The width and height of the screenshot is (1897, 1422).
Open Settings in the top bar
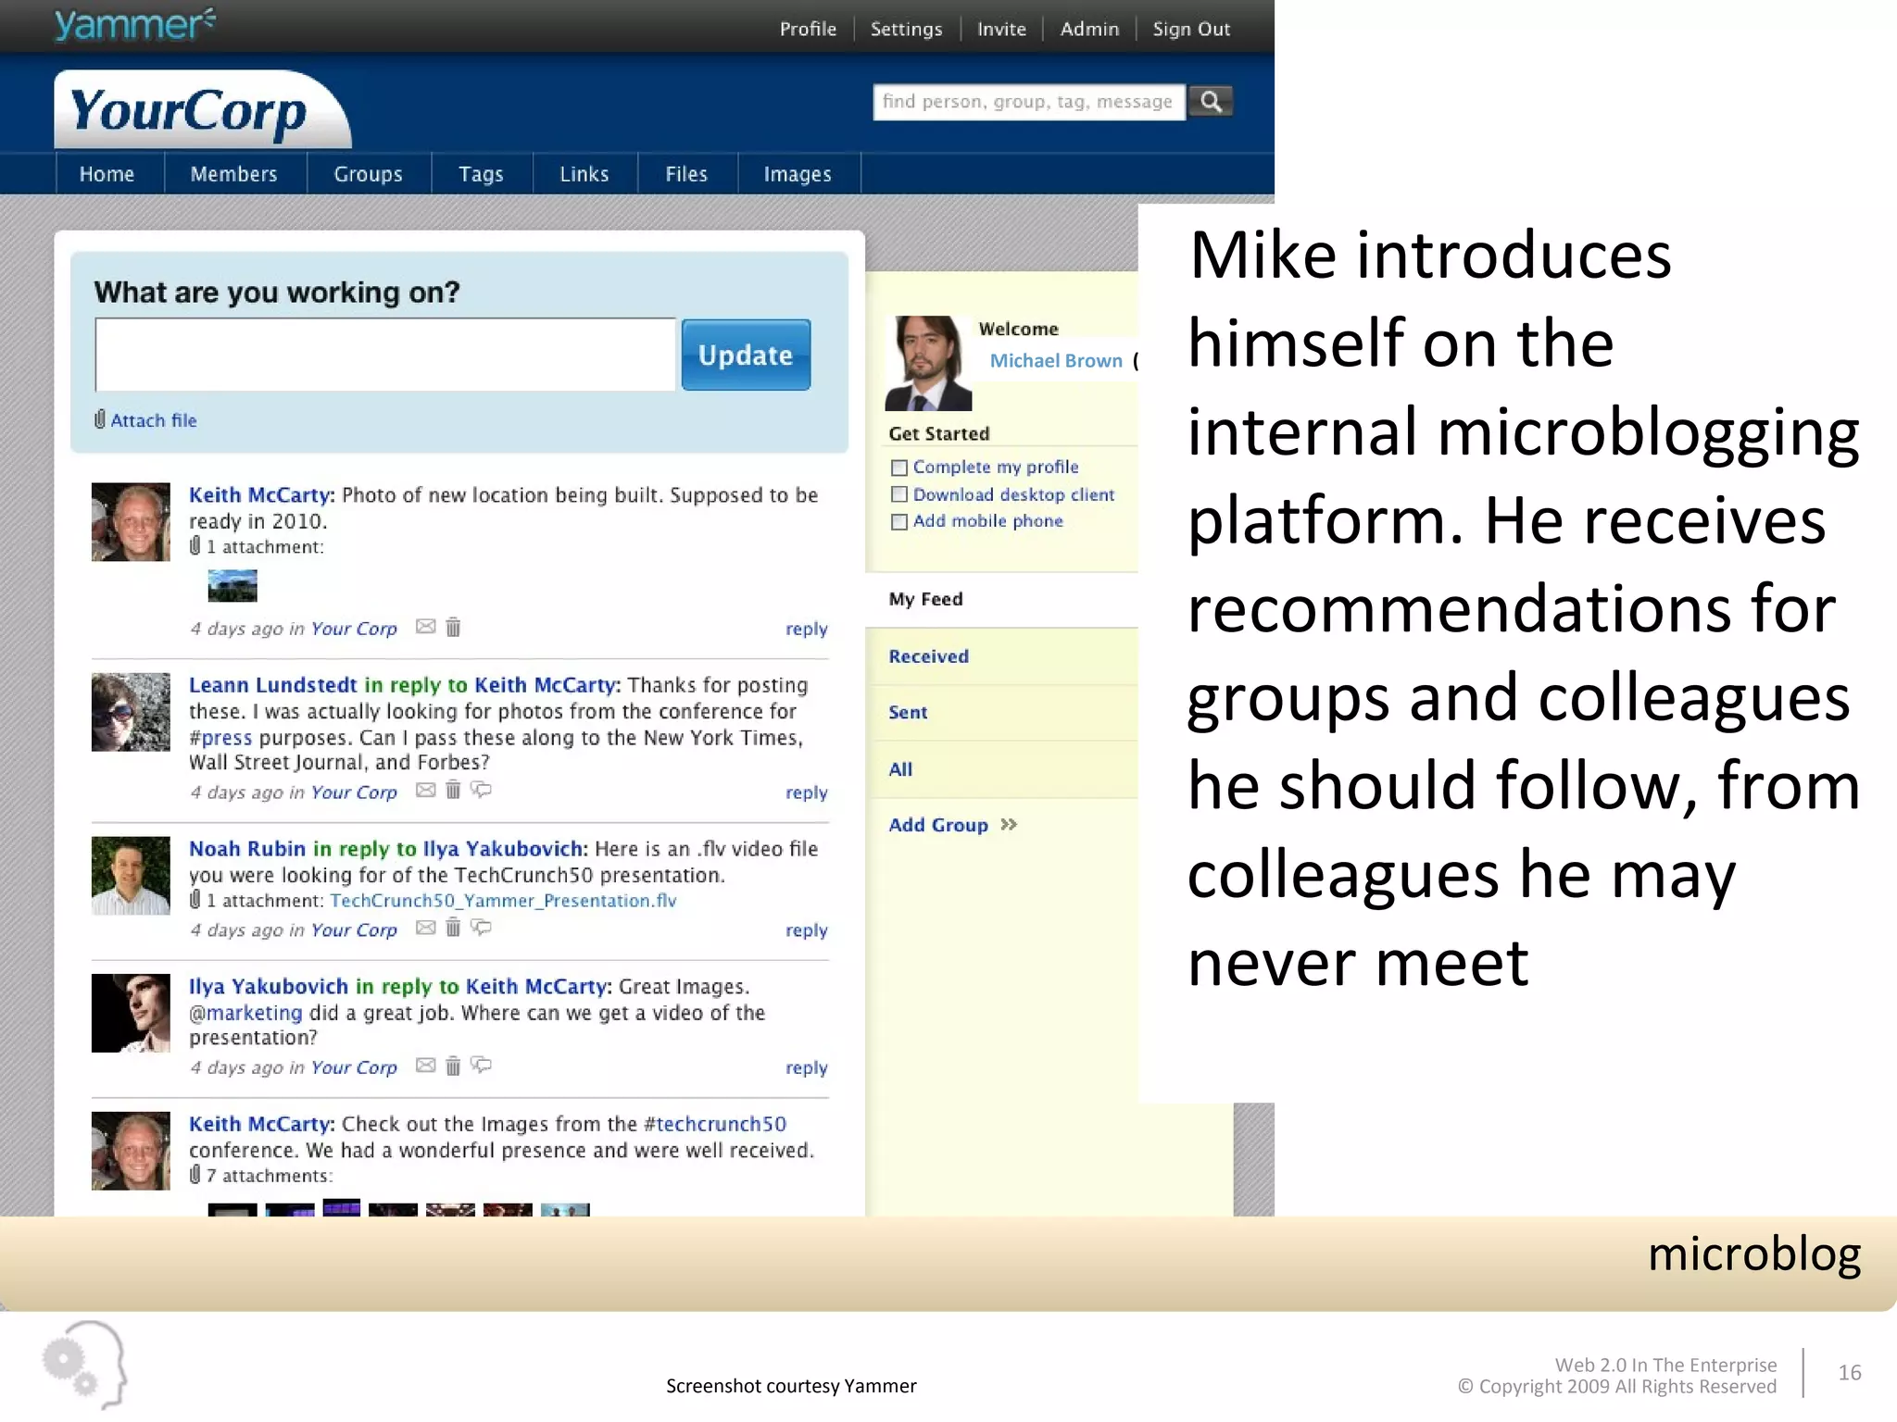tap(906, 29)
